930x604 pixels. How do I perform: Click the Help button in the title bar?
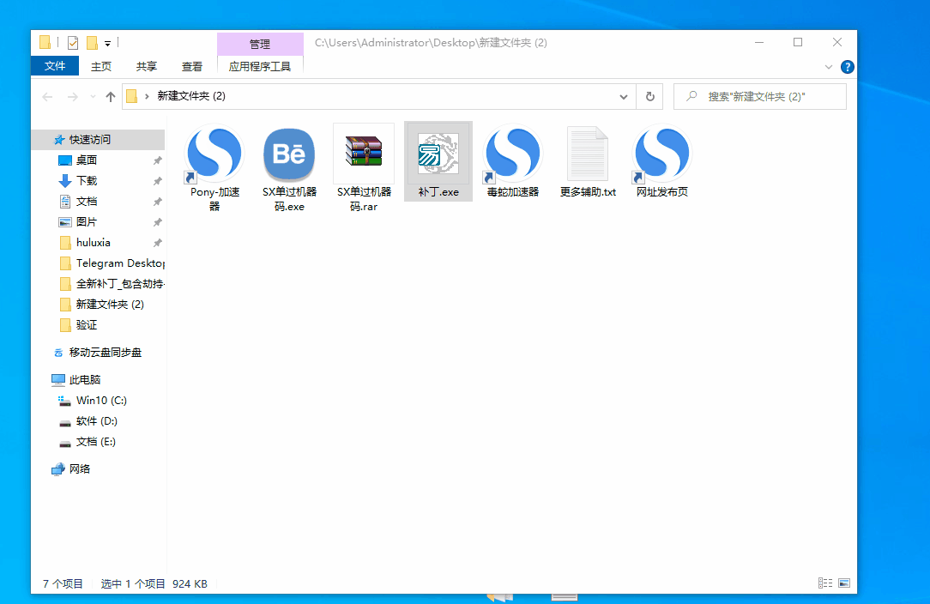tap(848, 66)
